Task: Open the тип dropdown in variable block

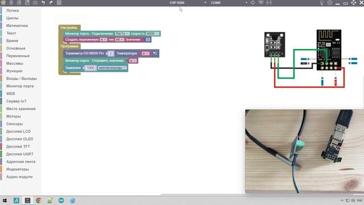Action: [x=119, y=40]
